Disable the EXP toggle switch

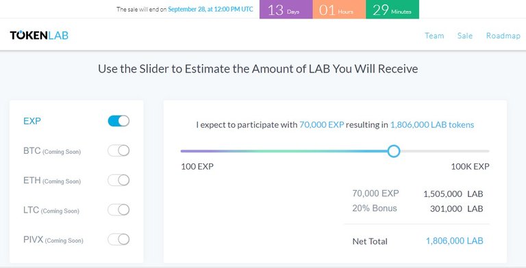118,121
